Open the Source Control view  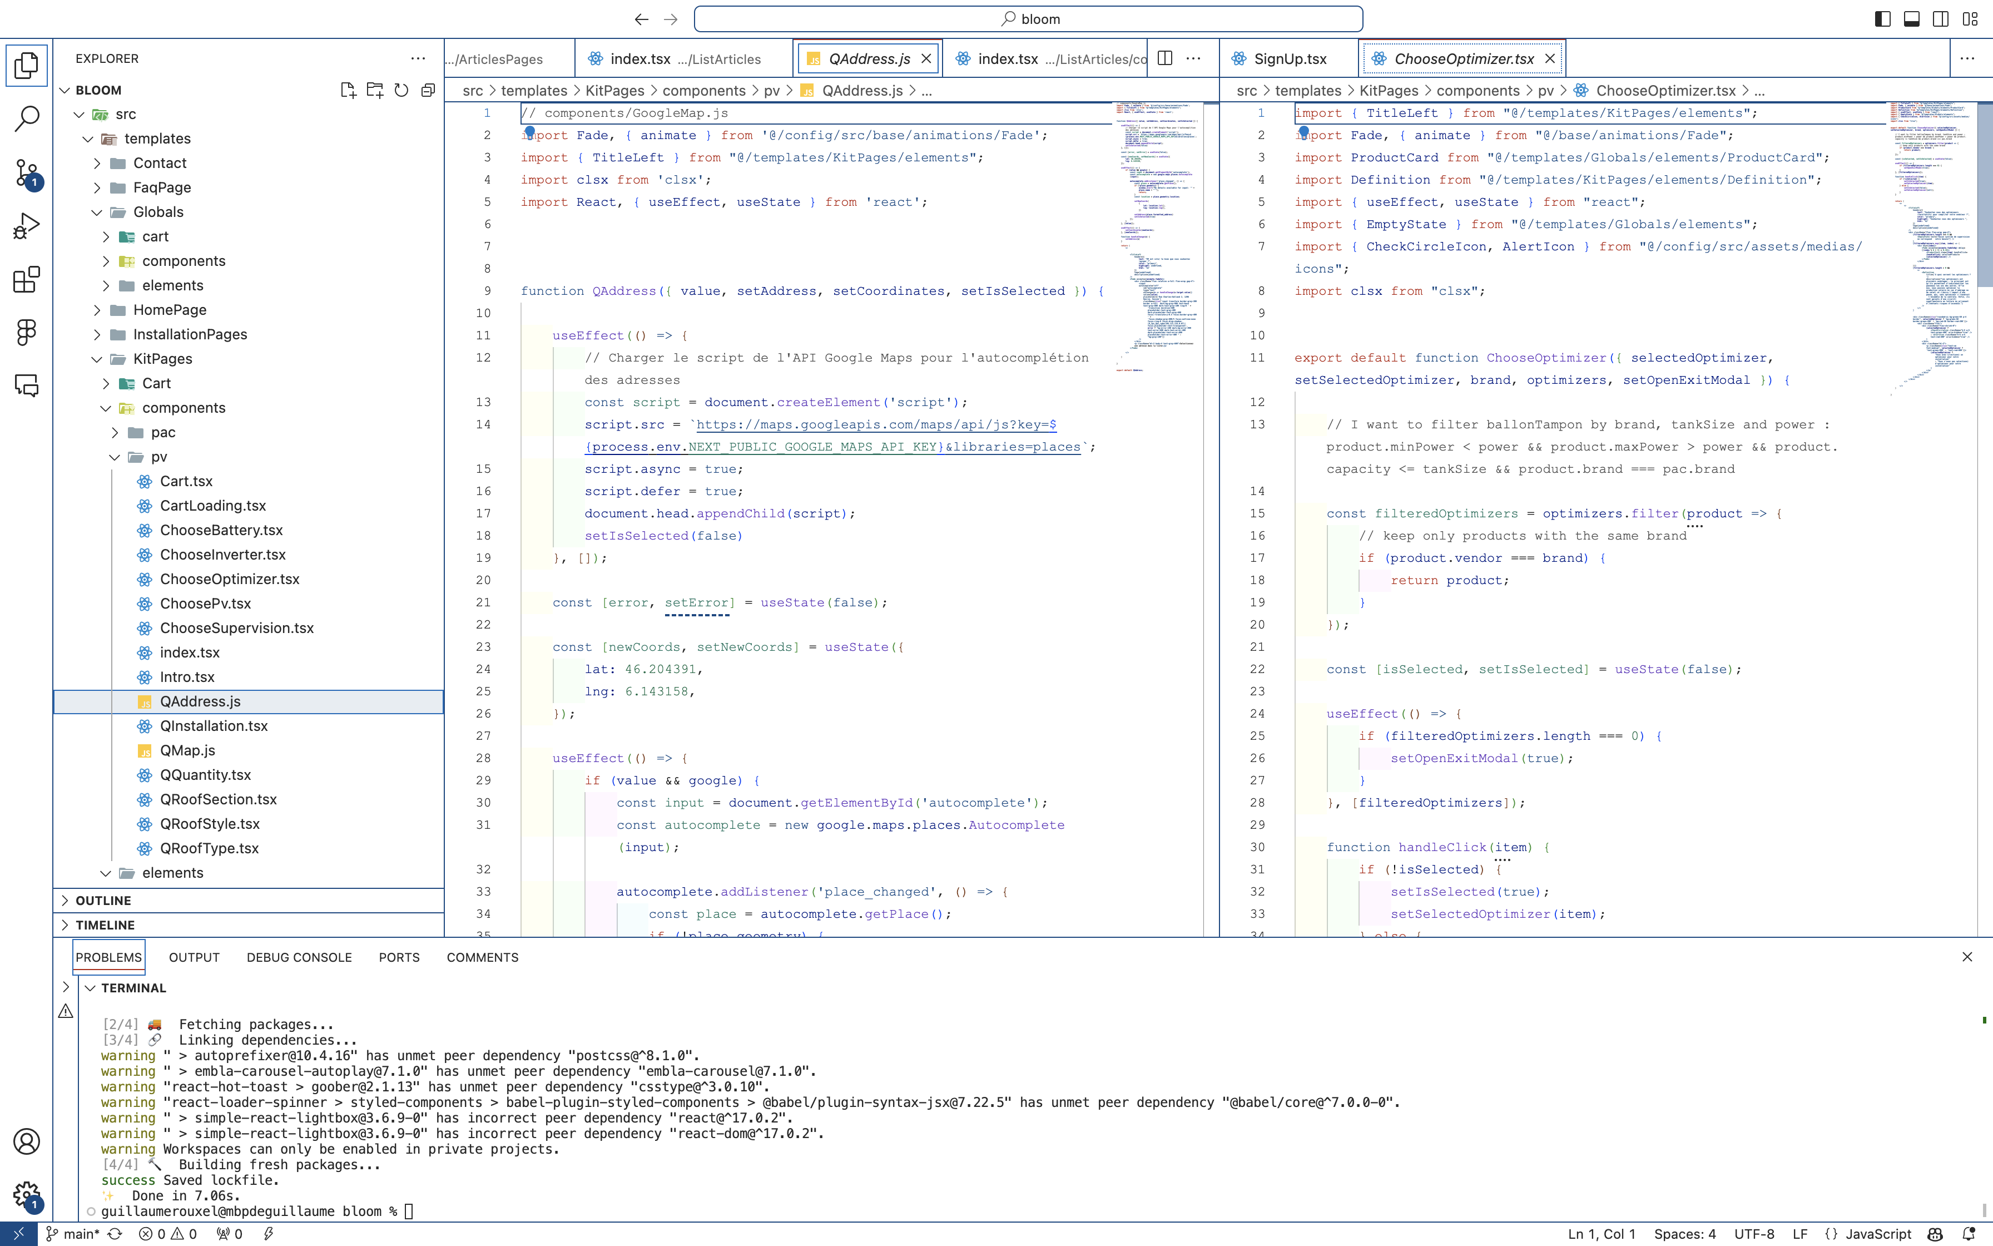(26, 173)
